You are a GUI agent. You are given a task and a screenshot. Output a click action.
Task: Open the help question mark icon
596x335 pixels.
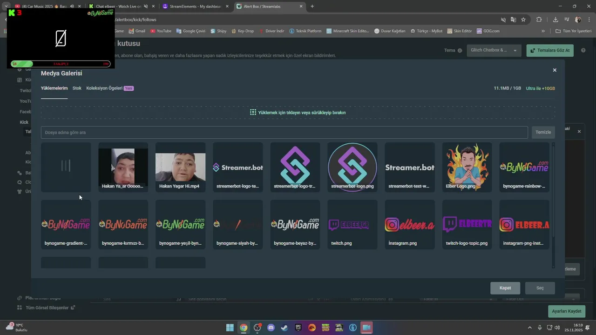(583, 50)
